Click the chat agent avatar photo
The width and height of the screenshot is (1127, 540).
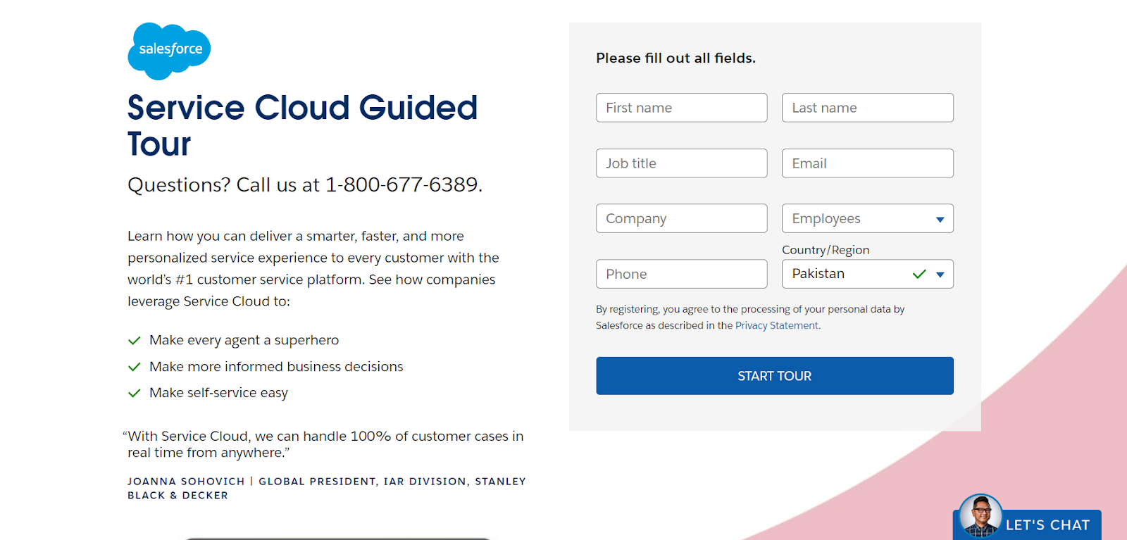(x=980, y=516)
